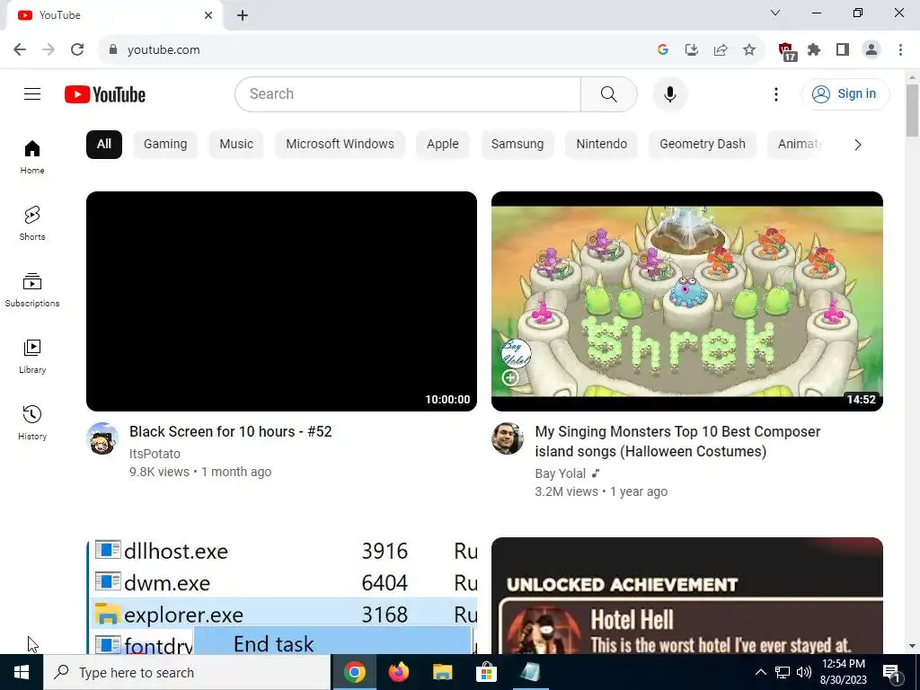Screen dimensions: 920x690
Task: Select the Samsung filter chip
Action: point(517,145)
